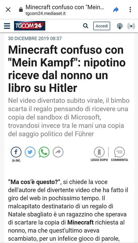Click the Accedi login button
This screenshot has height=243, width=138.
tap(101, 26)
